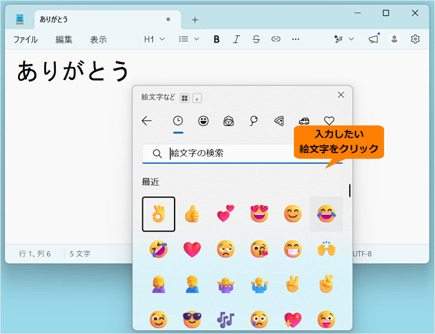Screen dimensions: 435x334
Task: Open the account profile button
Action: [x=394, y=39]
